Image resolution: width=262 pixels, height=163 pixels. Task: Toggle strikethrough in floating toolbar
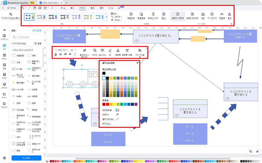(60, 54)
